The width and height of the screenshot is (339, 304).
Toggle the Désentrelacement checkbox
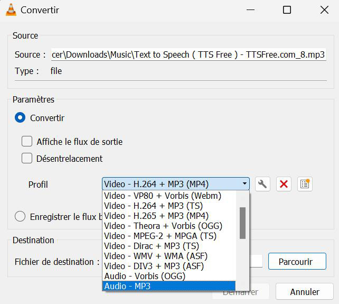(x=27, y=159)
